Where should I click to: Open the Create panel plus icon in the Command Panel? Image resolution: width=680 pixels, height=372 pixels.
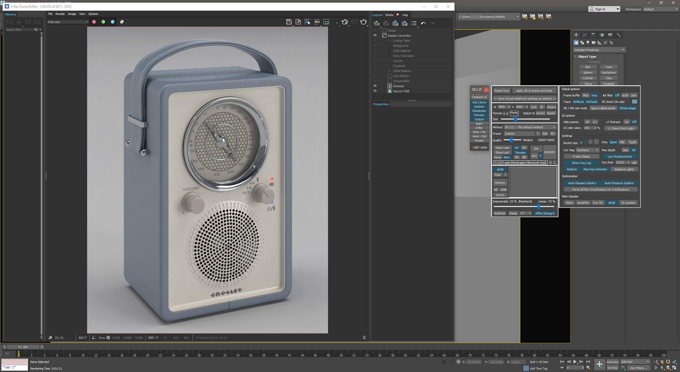pyautogui.click(x=576, y=35)
